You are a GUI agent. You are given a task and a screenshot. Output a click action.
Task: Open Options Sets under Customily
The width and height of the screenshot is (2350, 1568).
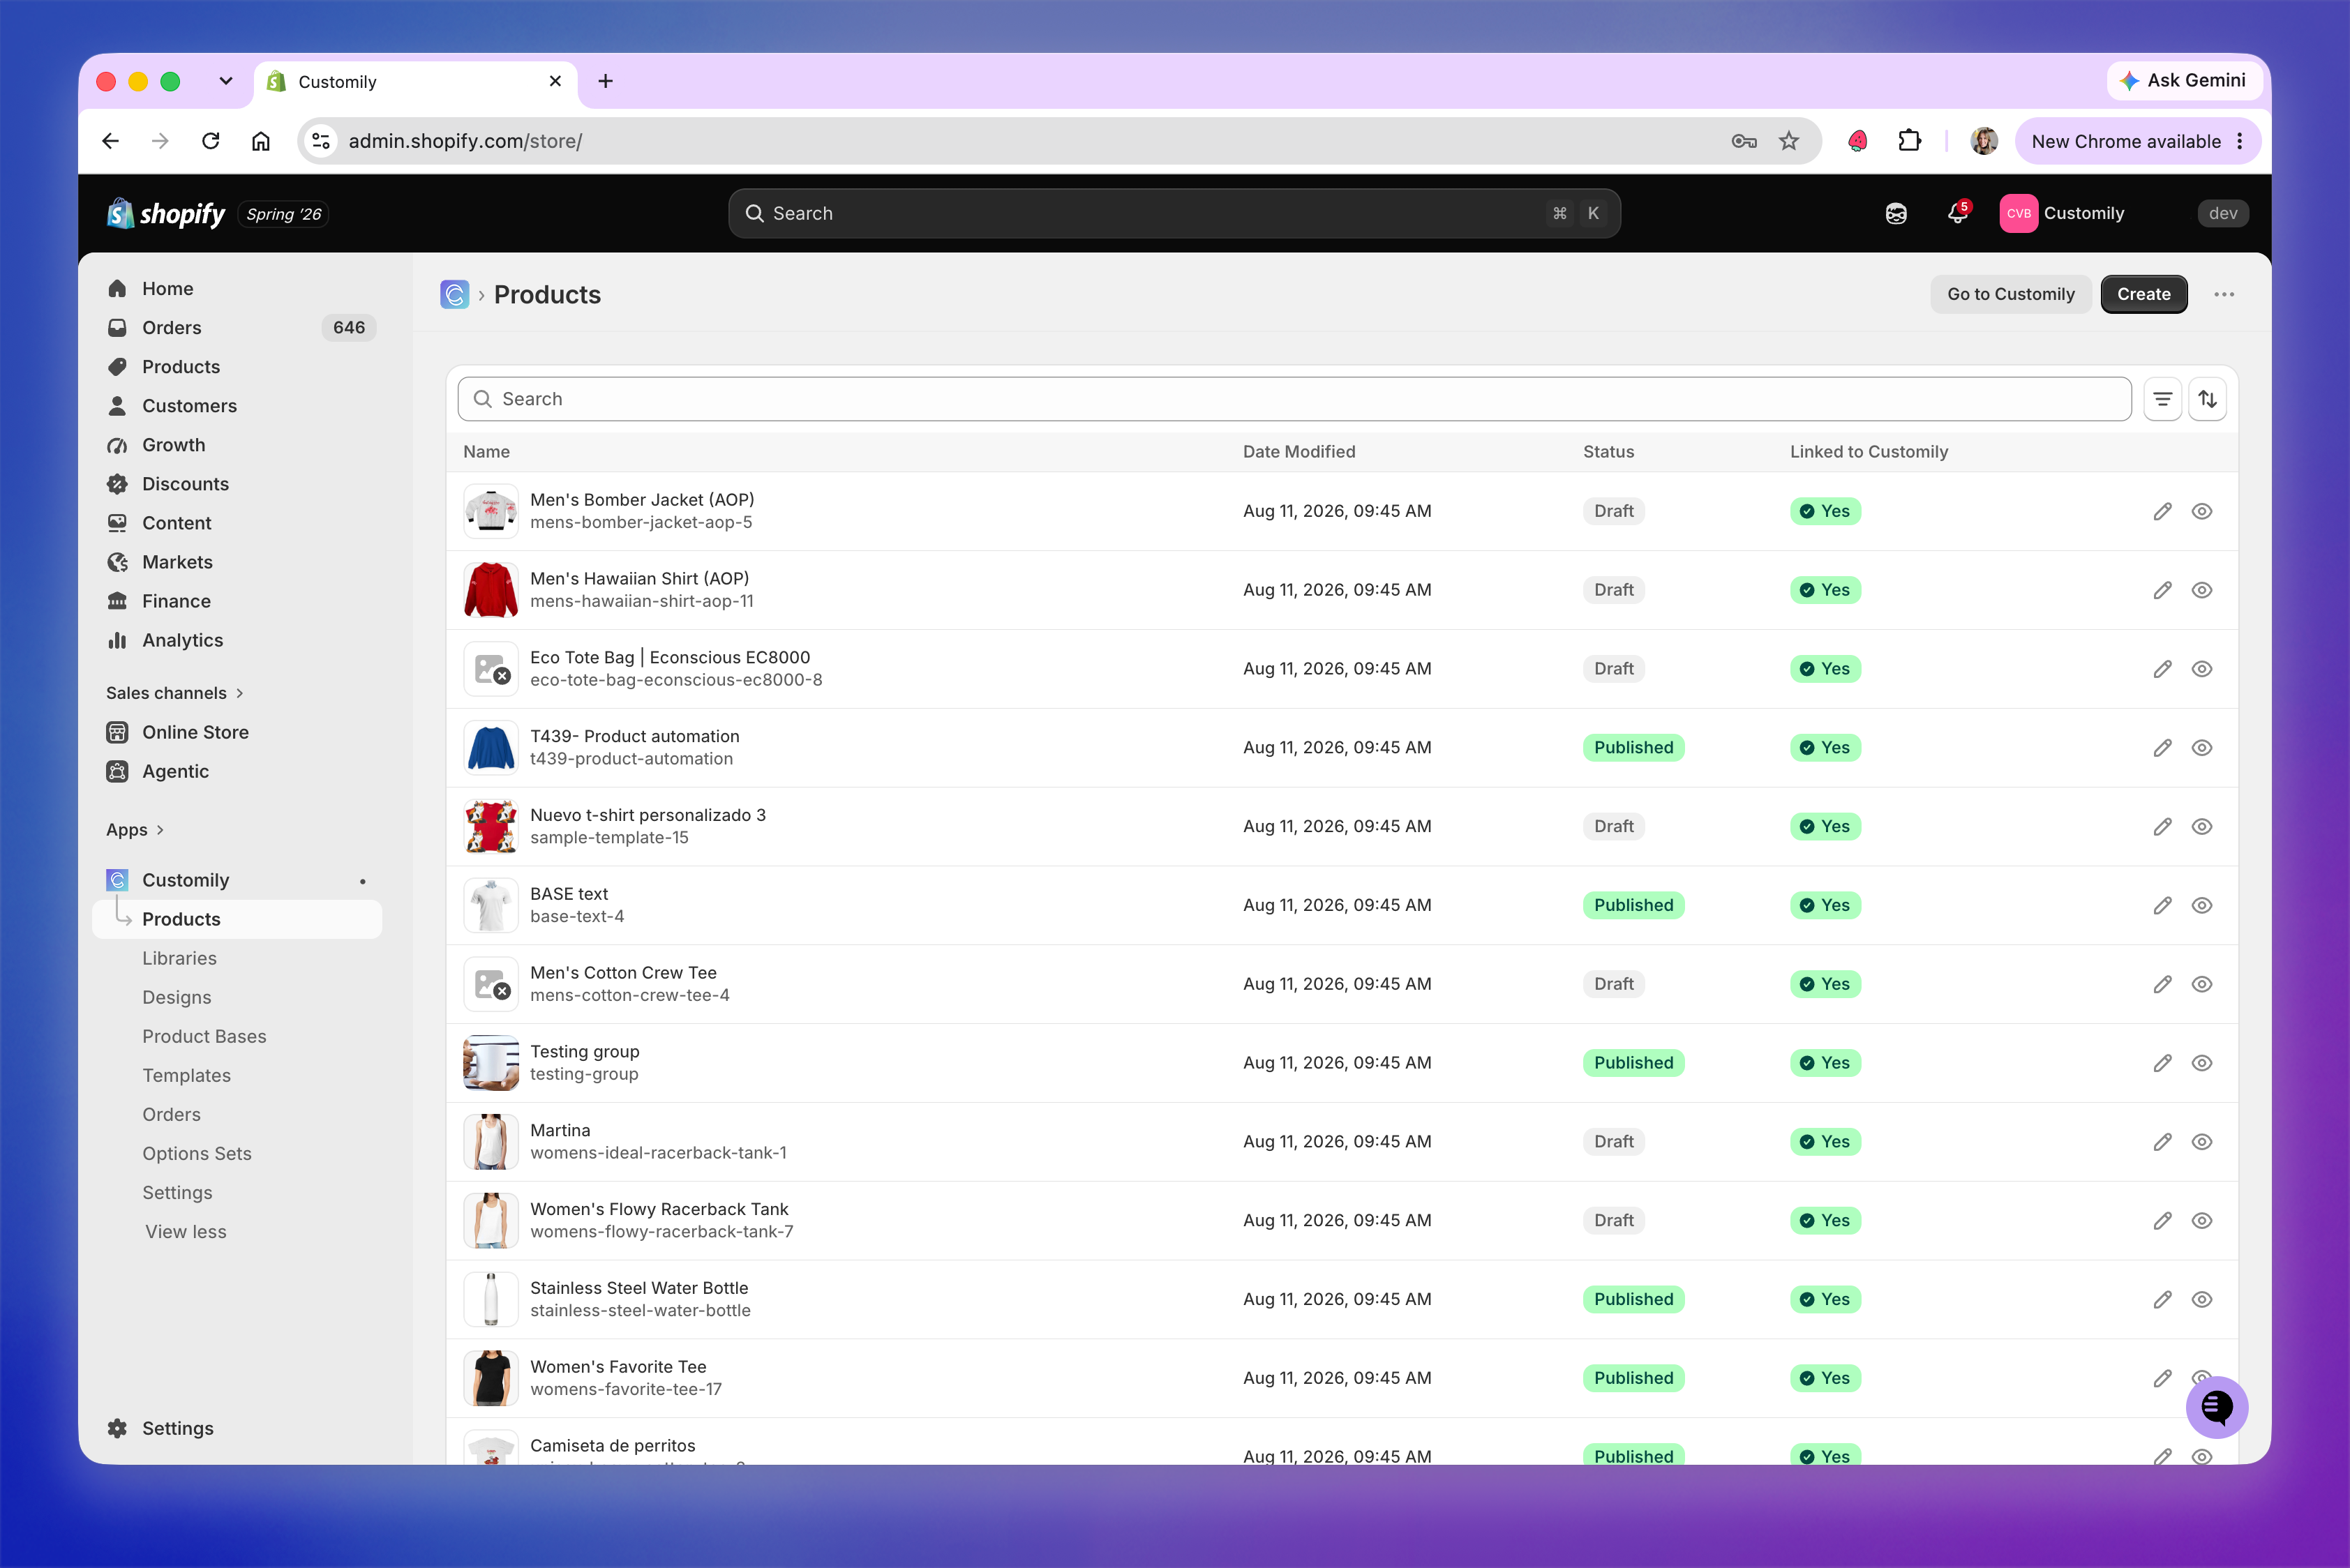(197, 1154)
